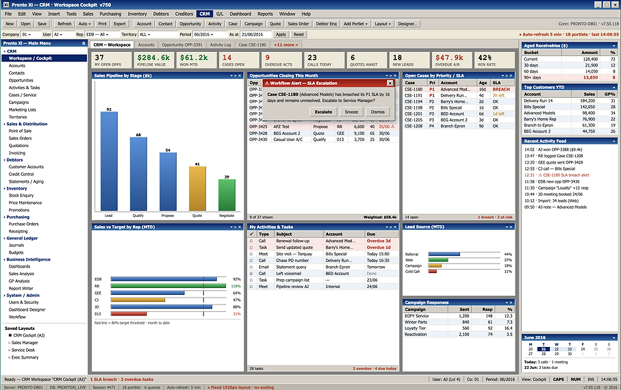Click the RR sales vs target bar

pyautogui.click(x=168, y=286)
